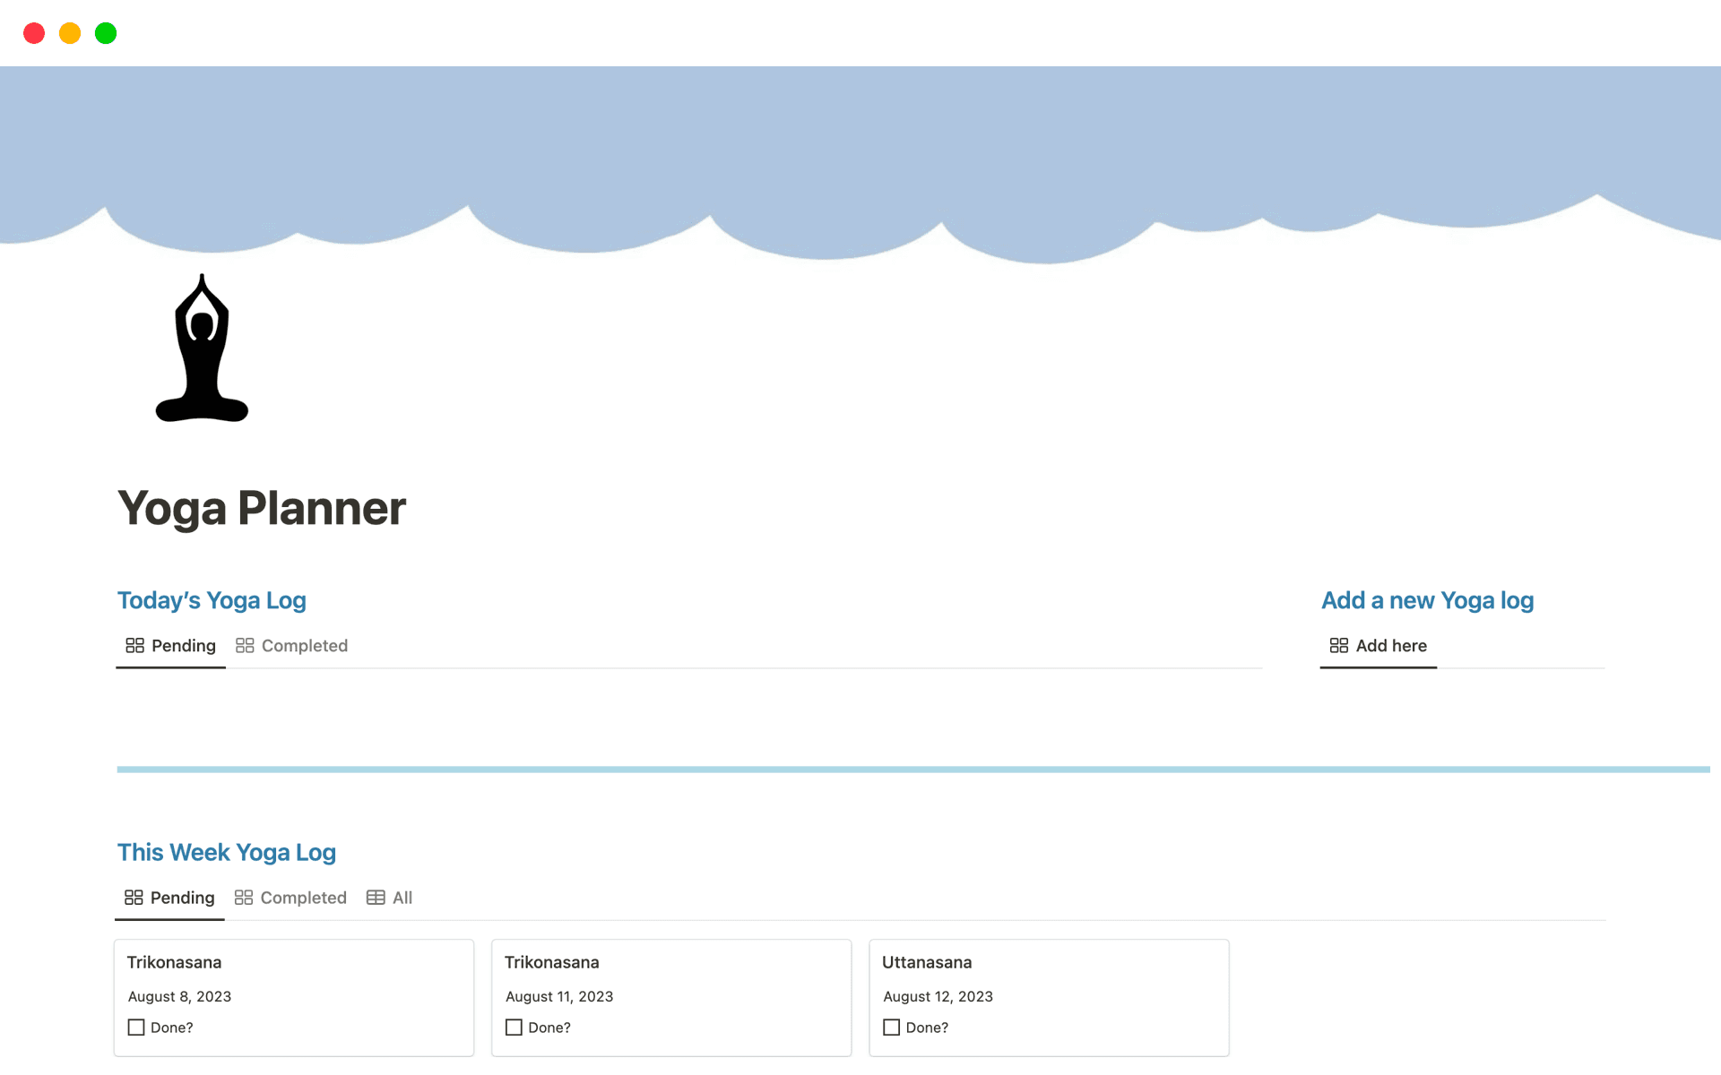The width and height of the screenshot is (1721, 1075).
Task: Click the gallery view icon beside Pending tab
Action: click(134, 645)
